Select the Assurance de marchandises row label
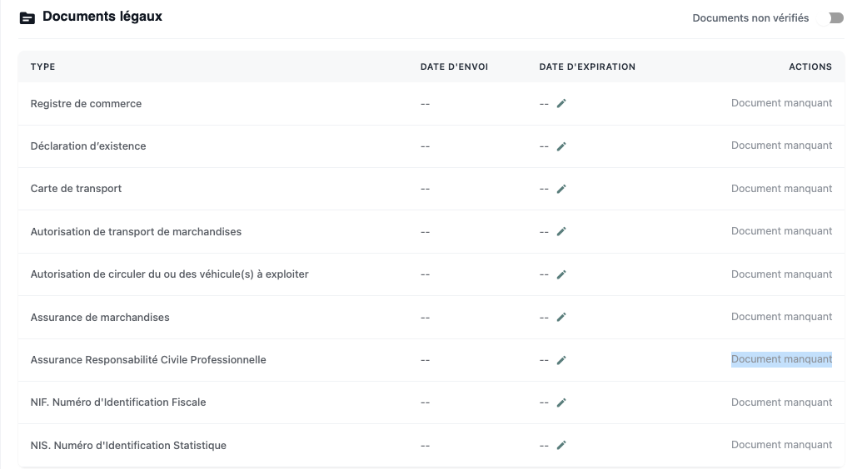The image size is (862, 469). point(100,318)
